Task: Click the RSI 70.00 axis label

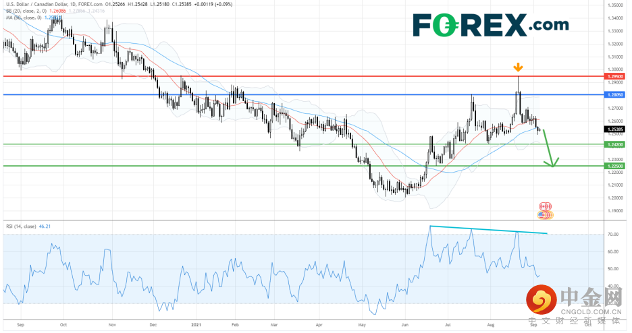Action: (x=613, y=234)
